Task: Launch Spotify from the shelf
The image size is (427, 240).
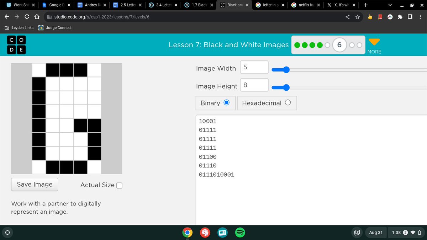Action: 240,233
